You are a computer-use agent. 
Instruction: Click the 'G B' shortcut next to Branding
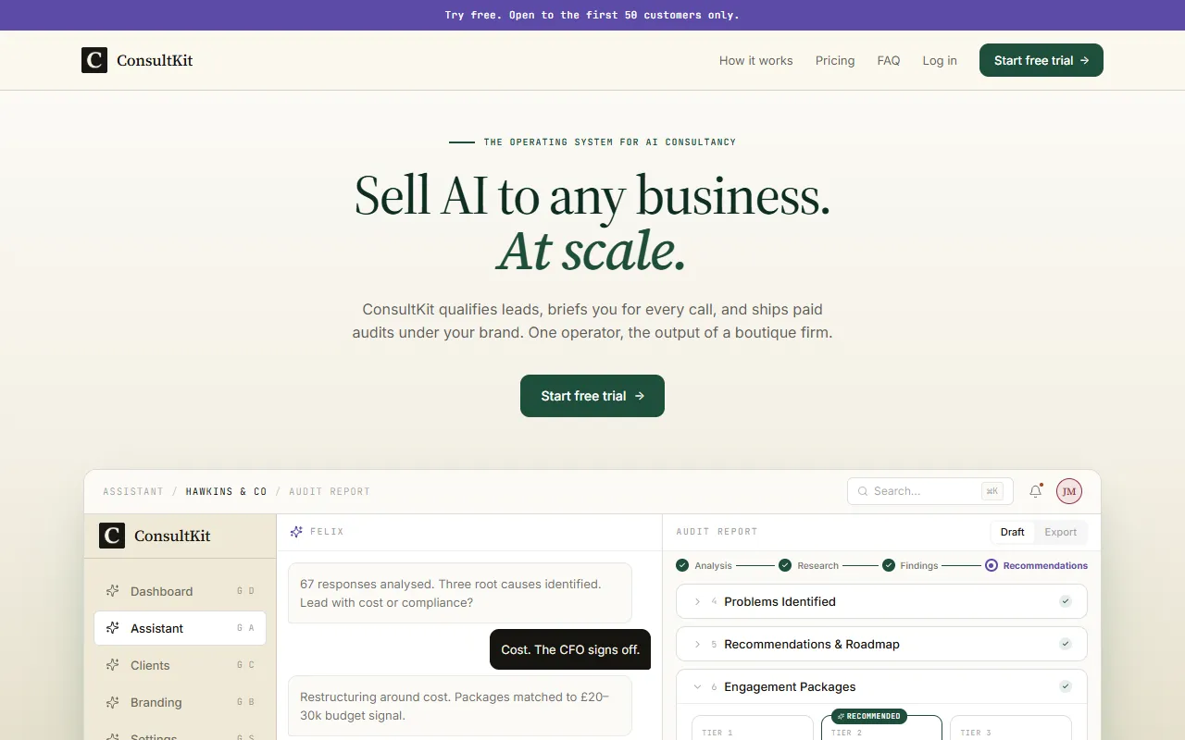245,702
